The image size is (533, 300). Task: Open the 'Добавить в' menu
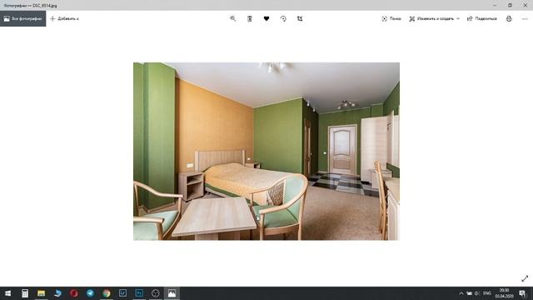tap(65, 18)
